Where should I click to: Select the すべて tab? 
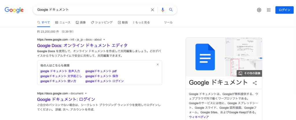44,22
